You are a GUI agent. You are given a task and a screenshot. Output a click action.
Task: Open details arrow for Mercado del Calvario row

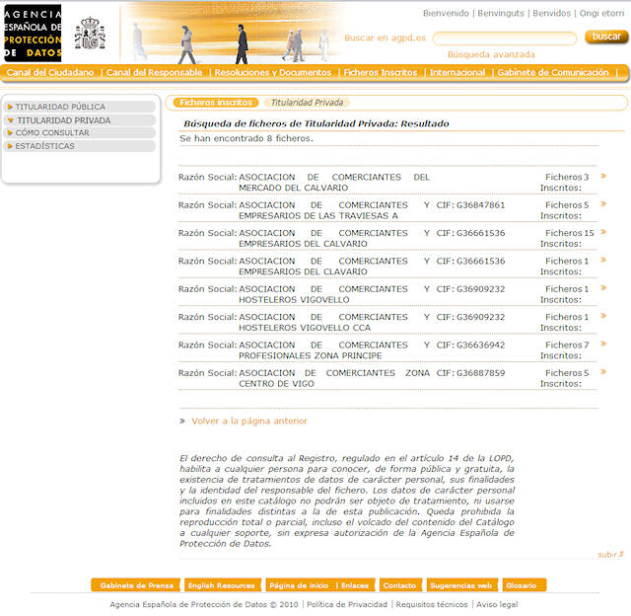coord(603,176)
